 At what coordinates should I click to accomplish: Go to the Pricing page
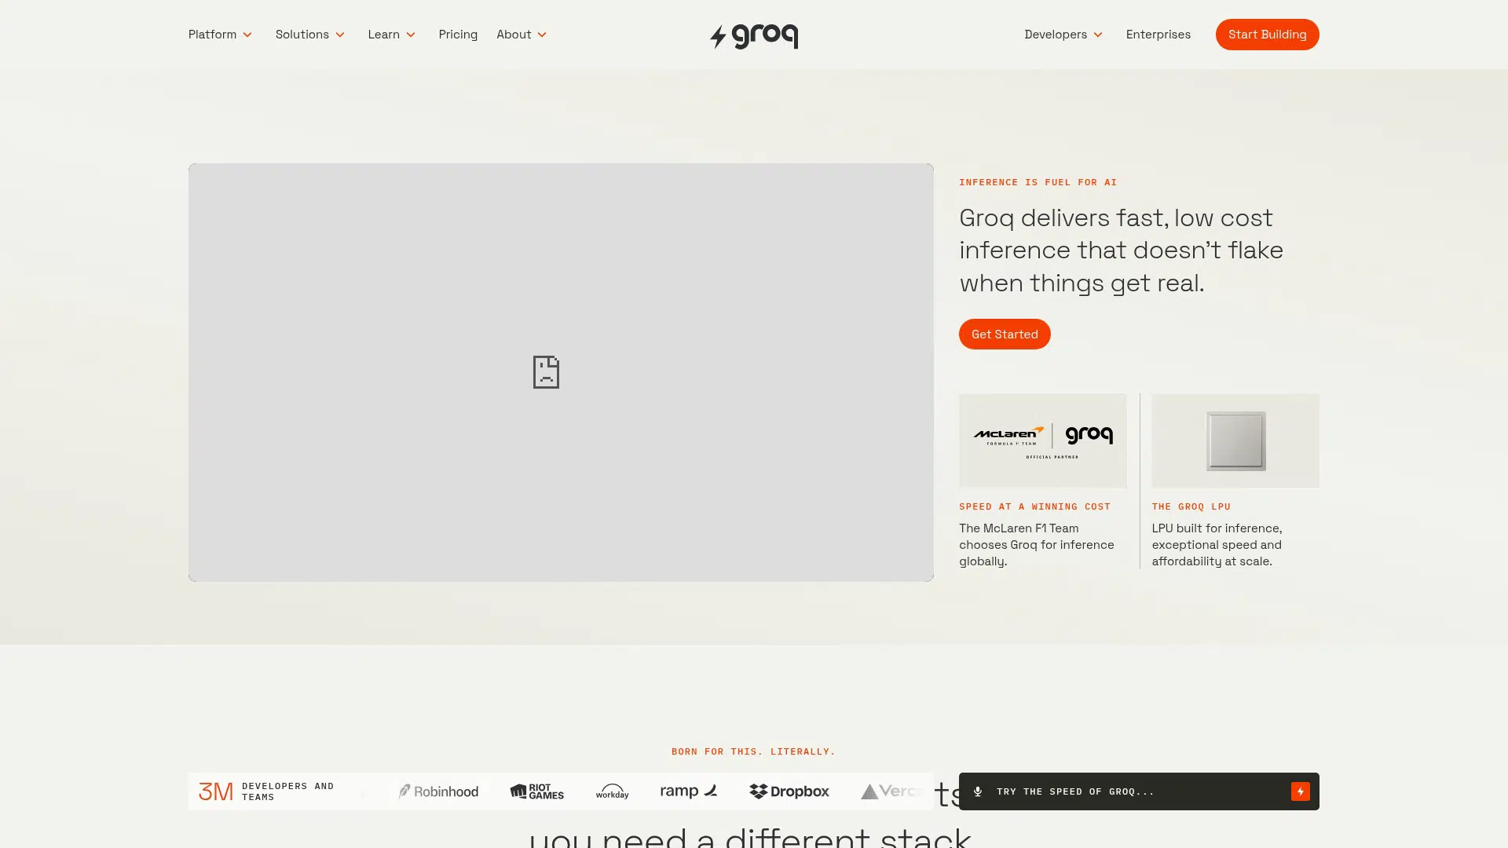(x=458, y=35)
